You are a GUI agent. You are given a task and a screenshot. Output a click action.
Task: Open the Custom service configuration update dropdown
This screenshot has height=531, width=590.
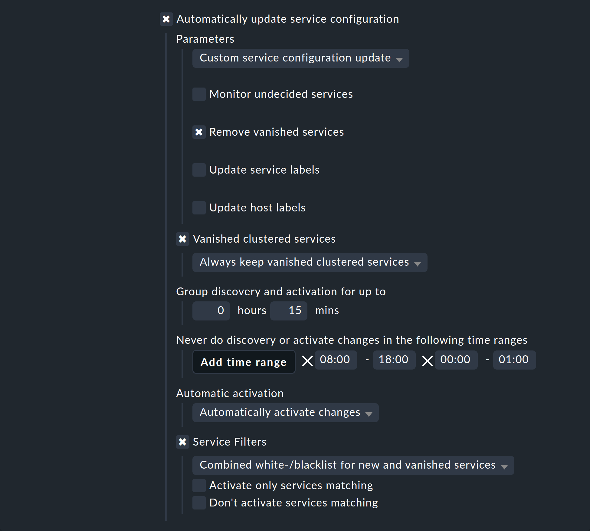click(300, 58)
